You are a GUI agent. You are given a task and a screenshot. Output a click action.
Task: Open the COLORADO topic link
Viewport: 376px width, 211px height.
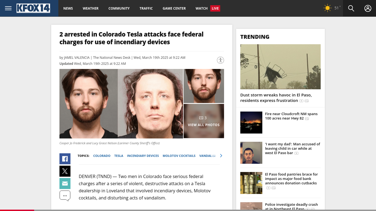tap(102, 156)
